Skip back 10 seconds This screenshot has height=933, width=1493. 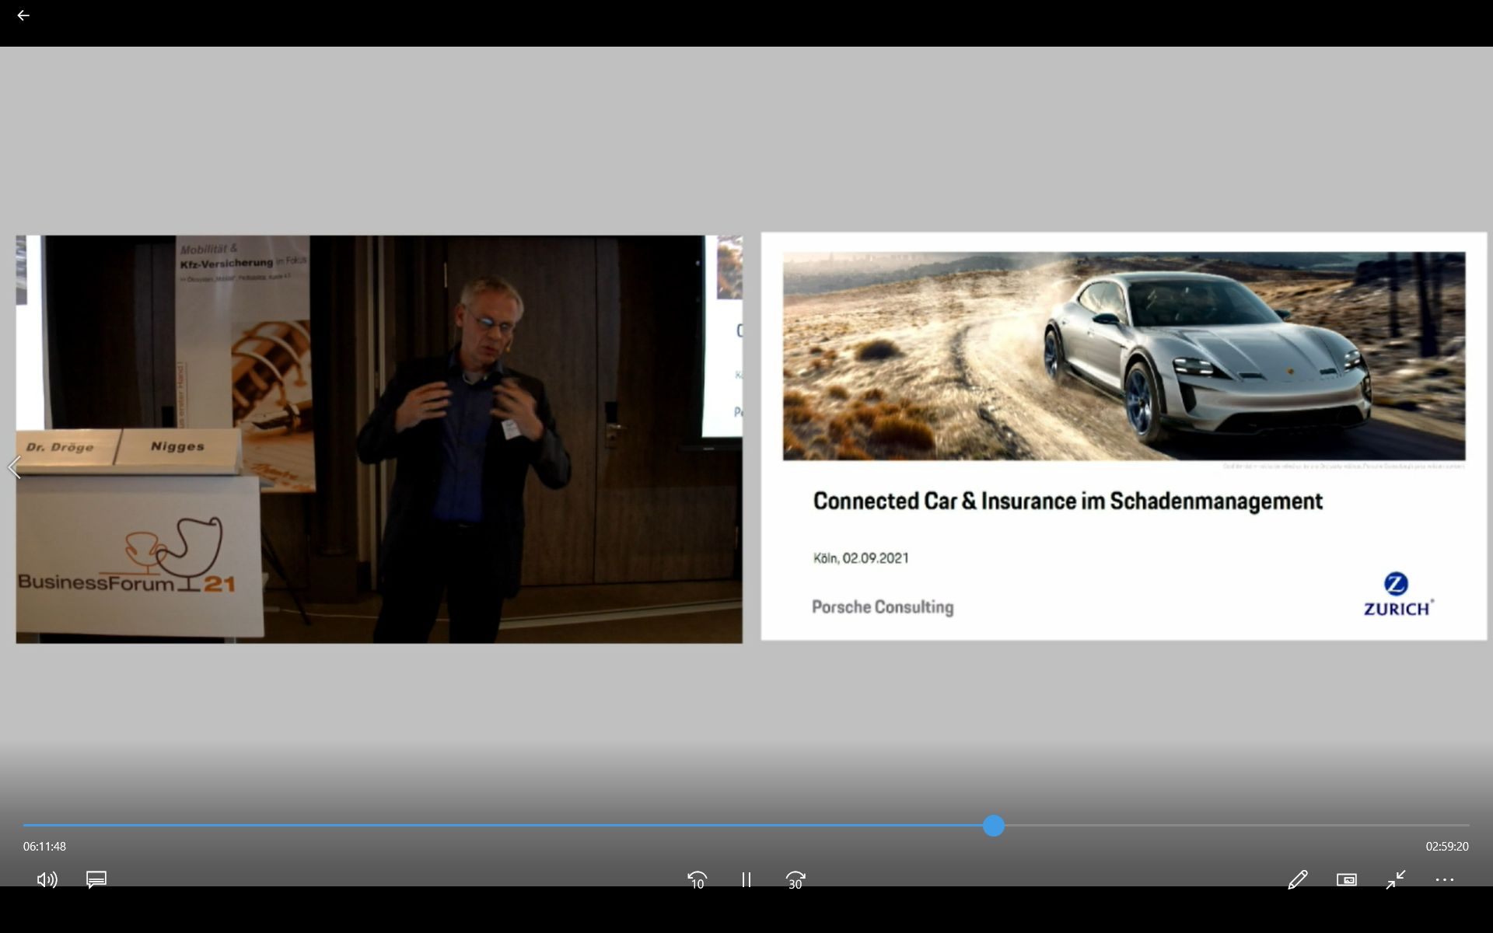coord(697,879)
